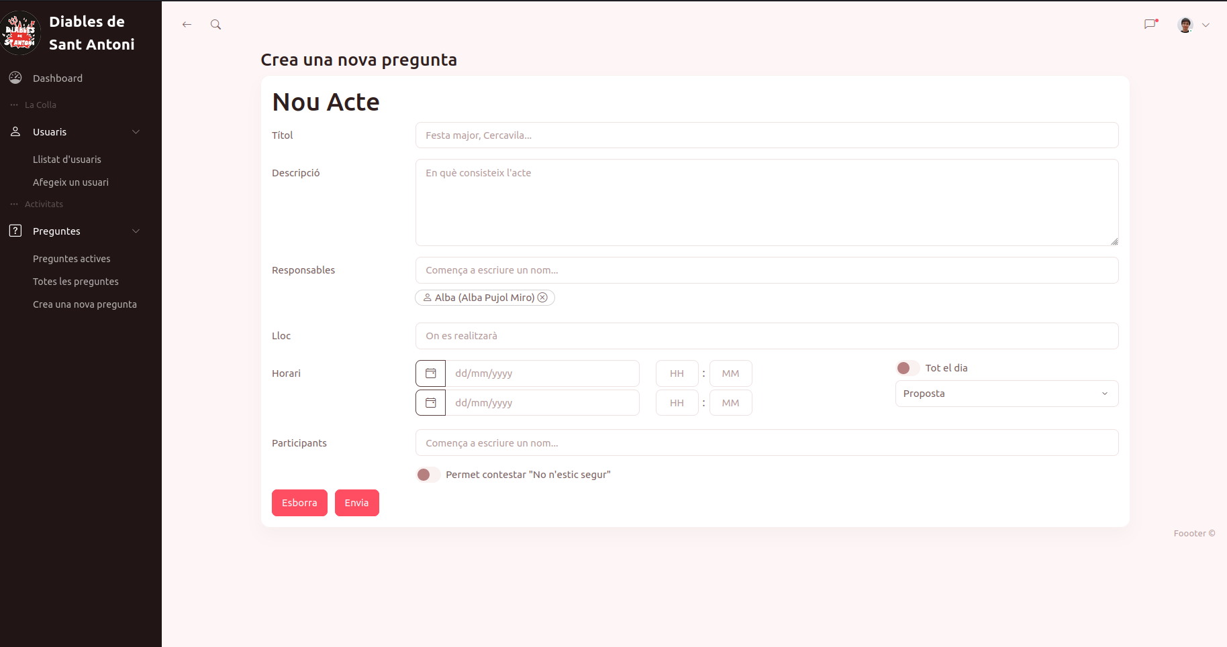Click the Lloc text field

(x=767, y=336)
